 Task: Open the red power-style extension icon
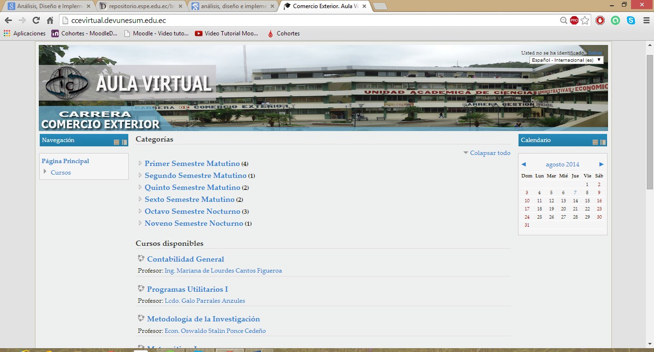600,21
